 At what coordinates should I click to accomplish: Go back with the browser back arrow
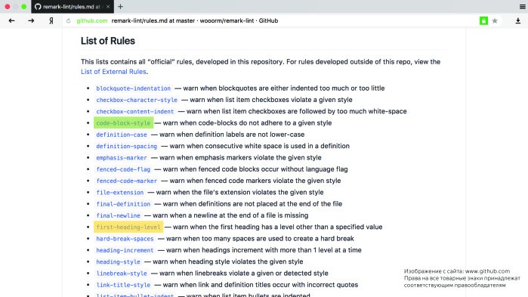pos(11,20)
